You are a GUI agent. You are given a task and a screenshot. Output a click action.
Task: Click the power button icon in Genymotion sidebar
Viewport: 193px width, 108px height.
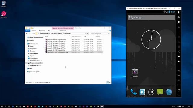pyautogui.click(x=179, y=90)
